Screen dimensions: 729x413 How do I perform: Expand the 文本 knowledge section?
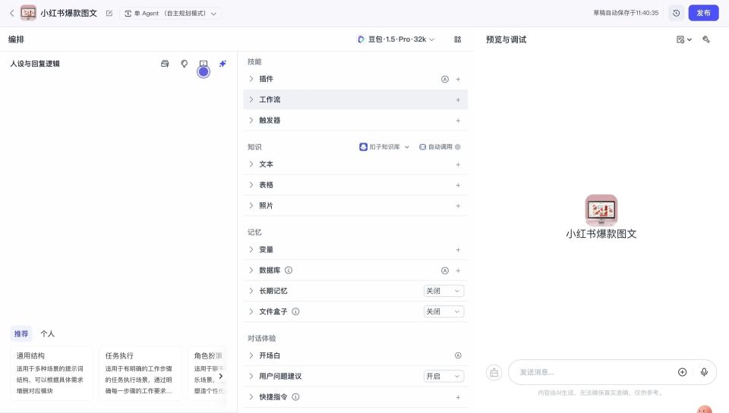(x=251, y=164)
